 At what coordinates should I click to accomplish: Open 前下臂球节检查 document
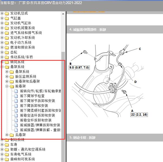coord(32,96)
